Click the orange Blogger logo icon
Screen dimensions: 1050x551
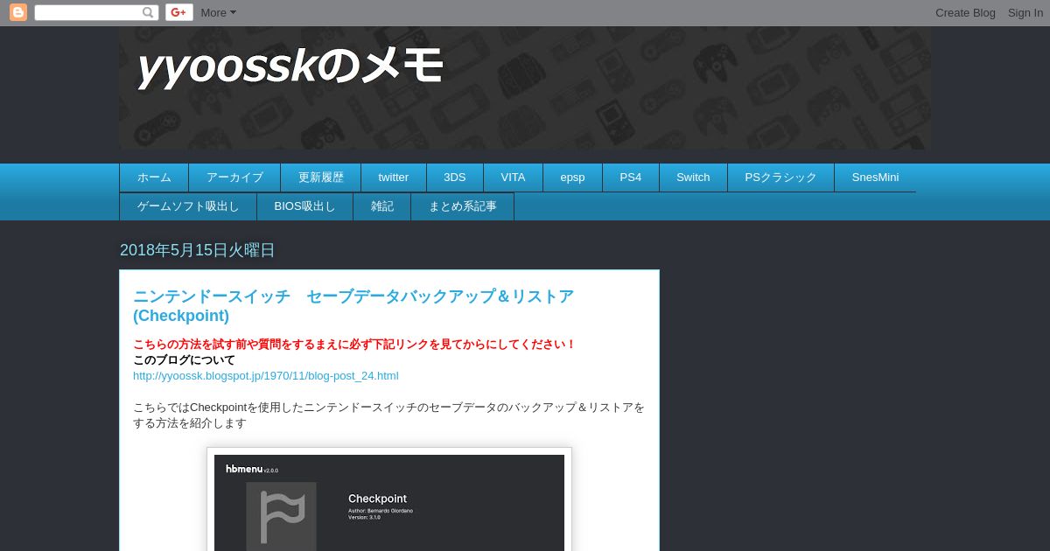click(x=18, y=12)
